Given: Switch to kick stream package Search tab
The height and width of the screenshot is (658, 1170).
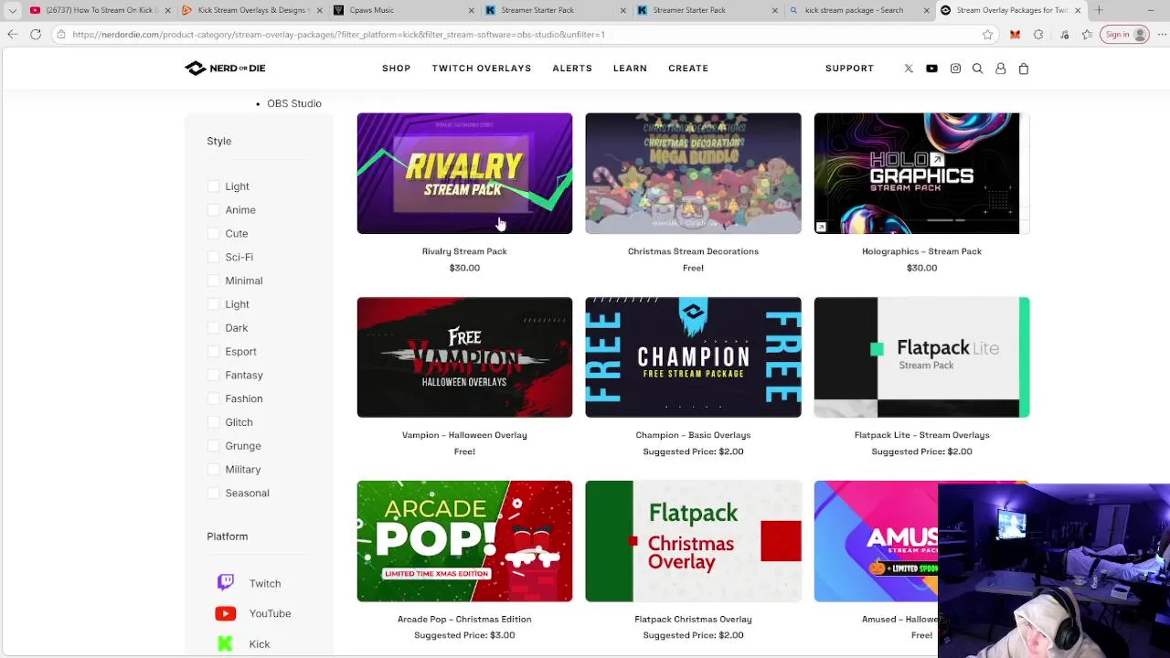Looking at the screenshot, I should 857,10.
